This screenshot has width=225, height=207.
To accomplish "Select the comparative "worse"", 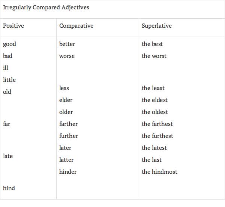I will click(67, 56).
